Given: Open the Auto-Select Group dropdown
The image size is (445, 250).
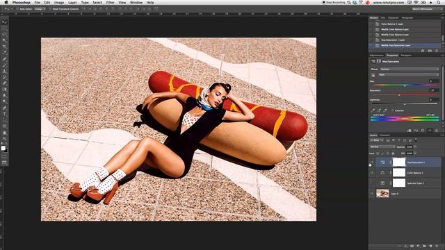Looking at the screenshot, I should (x=39, y=9).
